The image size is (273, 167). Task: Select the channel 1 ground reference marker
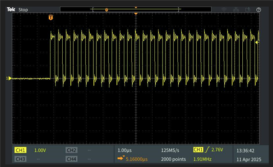click(9, 78)
